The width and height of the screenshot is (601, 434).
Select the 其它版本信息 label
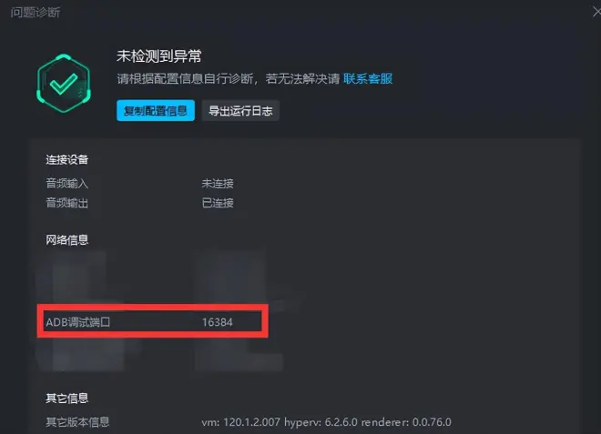[x=77, y=422]
